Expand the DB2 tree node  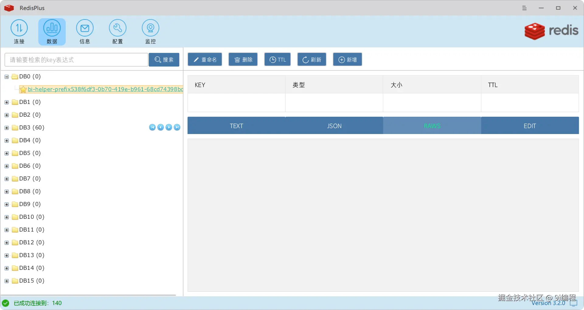[6, 115]
